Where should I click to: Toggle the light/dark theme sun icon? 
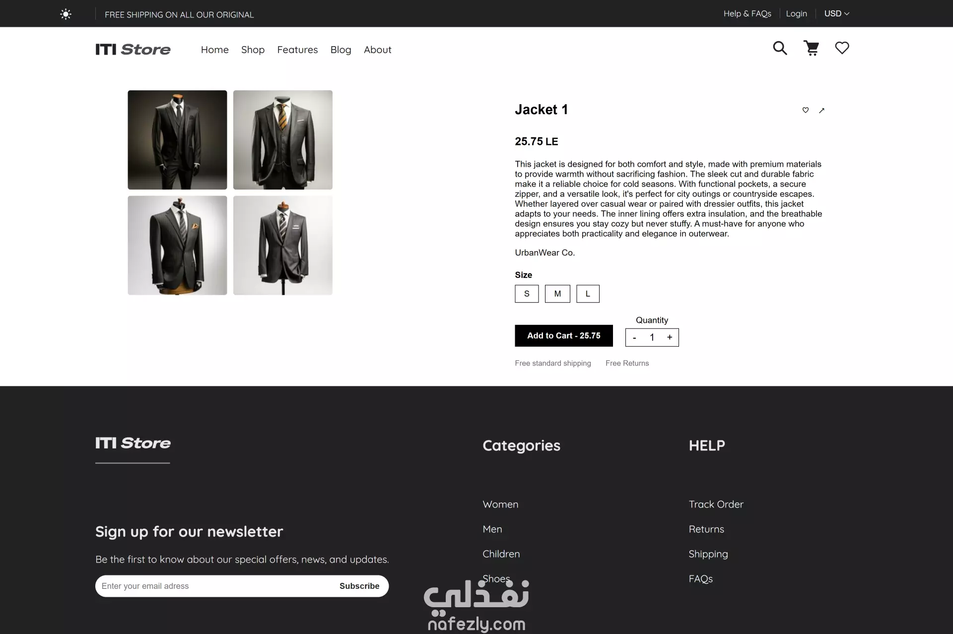click(x=66, y=14)
